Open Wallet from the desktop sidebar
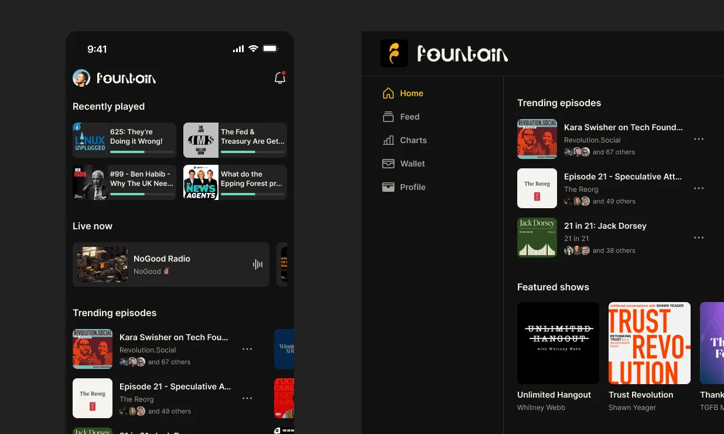724x434 pixels. pos(404,164)
